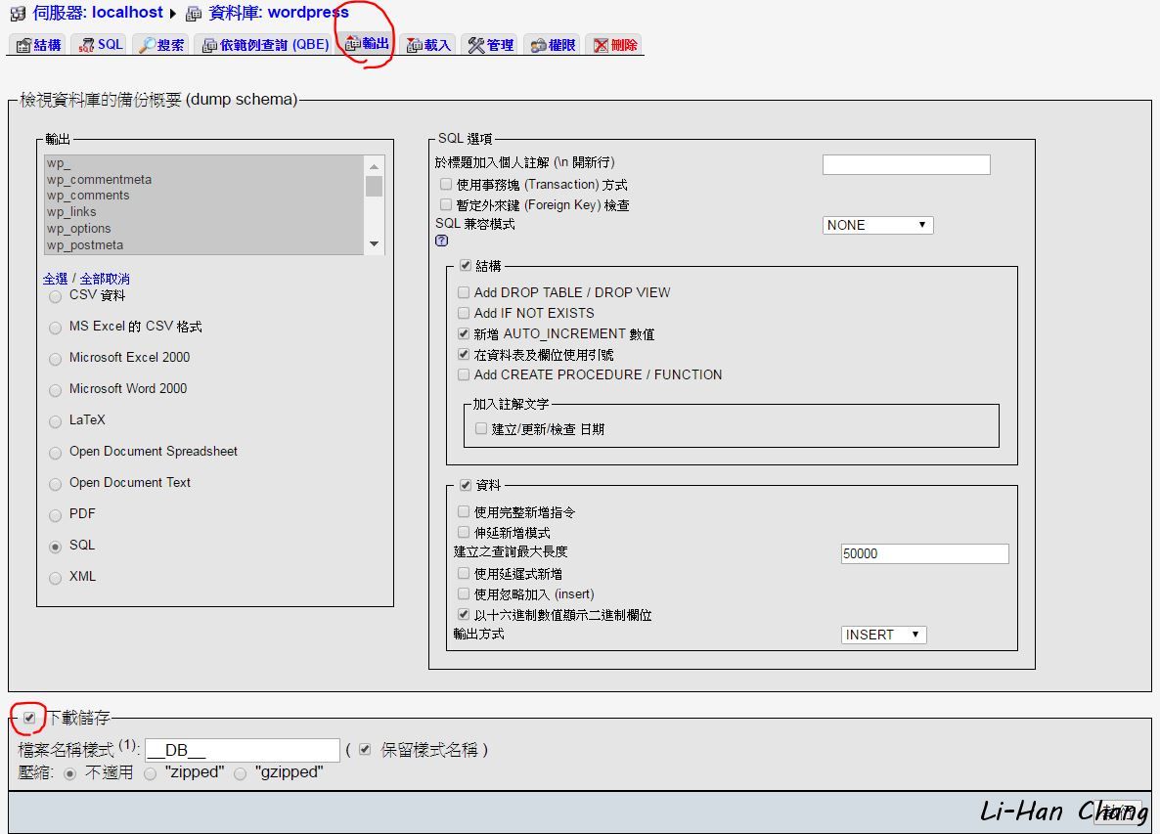Open Query by Example (QBE) tab icon
The image size is (1160, 834).
click(209, 46)
